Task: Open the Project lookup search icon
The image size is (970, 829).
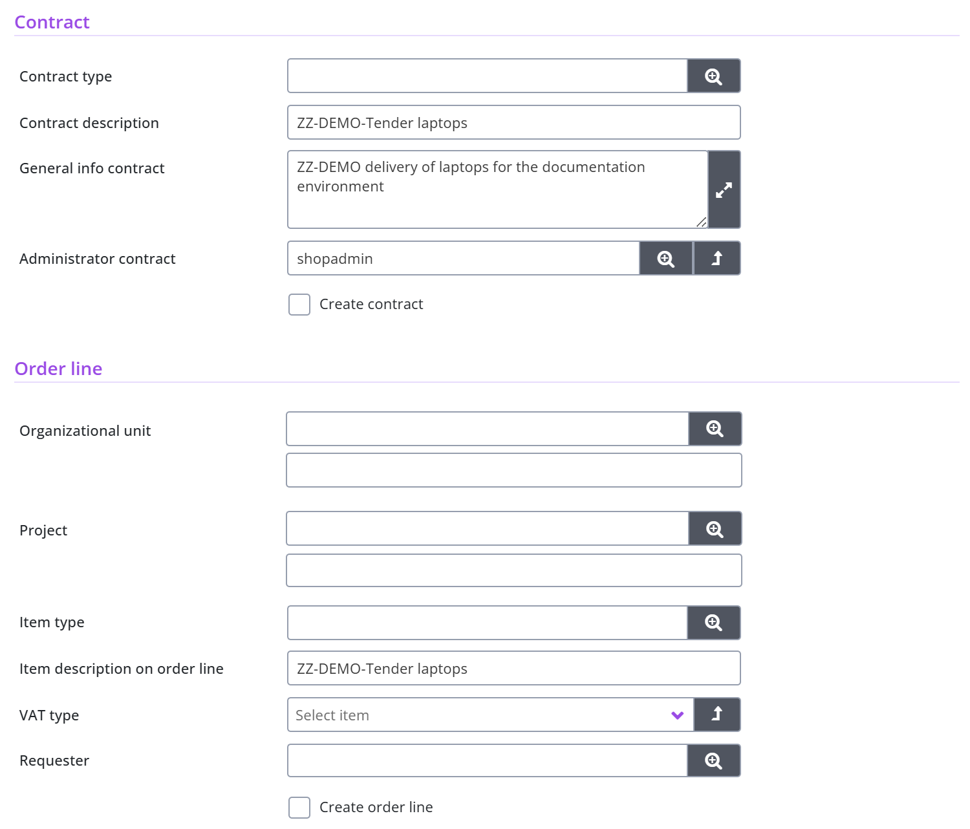Action: tap(715, 529)
